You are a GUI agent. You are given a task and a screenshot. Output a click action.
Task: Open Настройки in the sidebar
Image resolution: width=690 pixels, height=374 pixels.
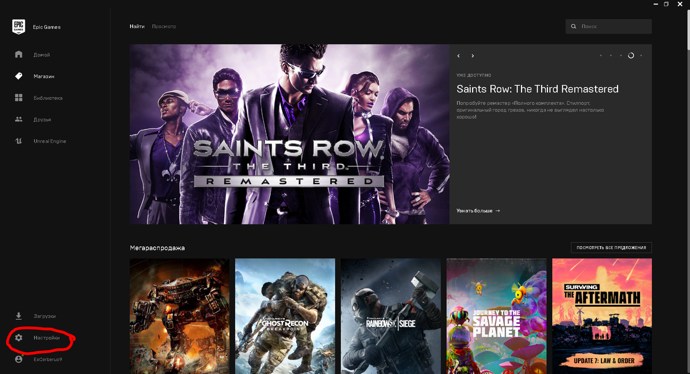point(47,338)
